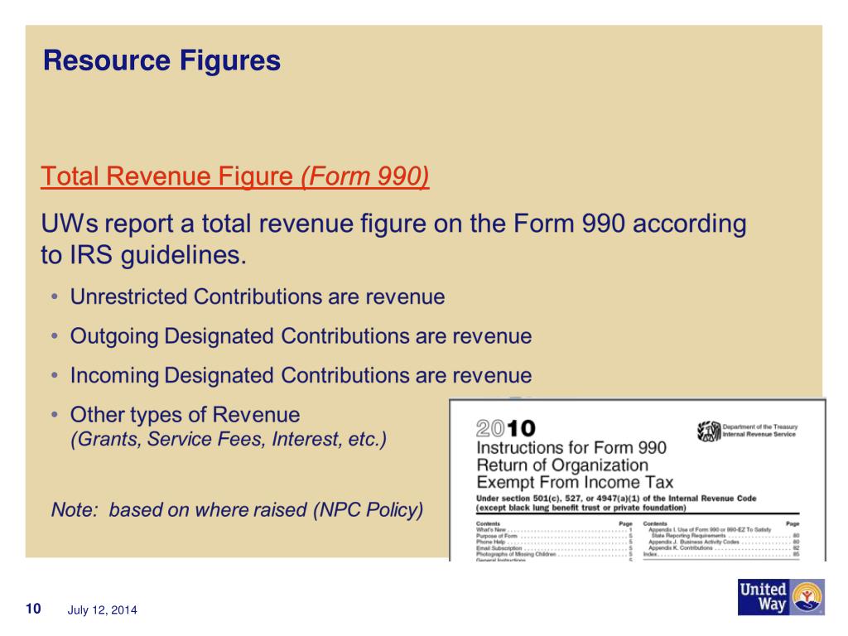The width and height of the screenshot is (848, 636).
Task: Select the Incoming Designated Contributions bullet
Action: 301,375
